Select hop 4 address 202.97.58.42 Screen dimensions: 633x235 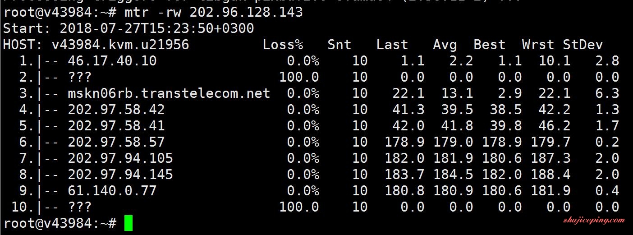pyautogui.click(x=116, y=110)
